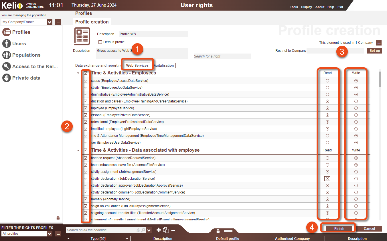Screen dimensions: 387x241
Task: Open the About menu
Action: pyautogui.click(x=320, y=7)
